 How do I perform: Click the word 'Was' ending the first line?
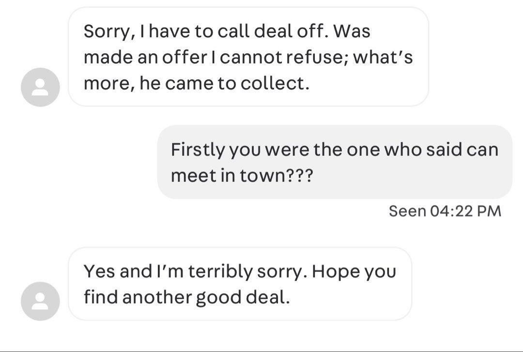(352, 31)
